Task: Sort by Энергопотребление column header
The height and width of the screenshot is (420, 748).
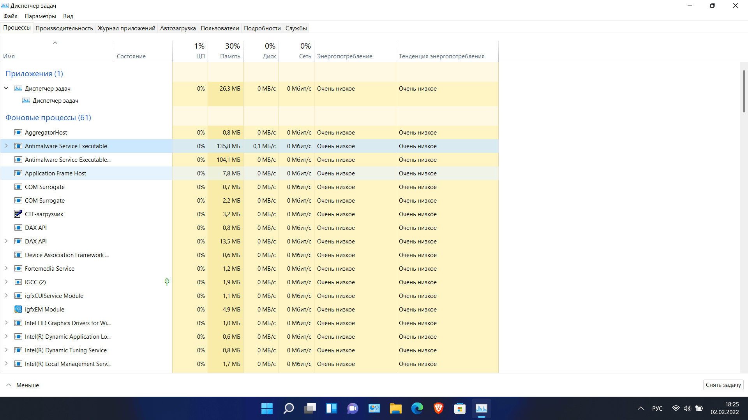Action: pyautogui.click(x=355, y=51)
